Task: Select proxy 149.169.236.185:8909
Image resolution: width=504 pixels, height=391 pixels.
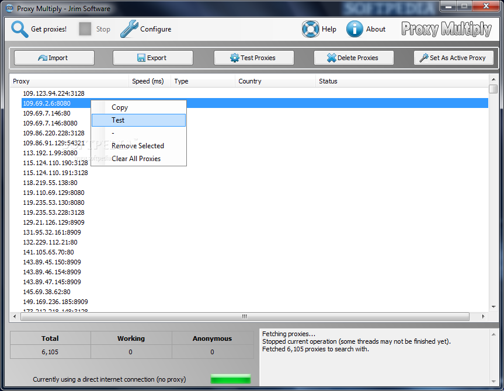Action: [x=55, y=302]
